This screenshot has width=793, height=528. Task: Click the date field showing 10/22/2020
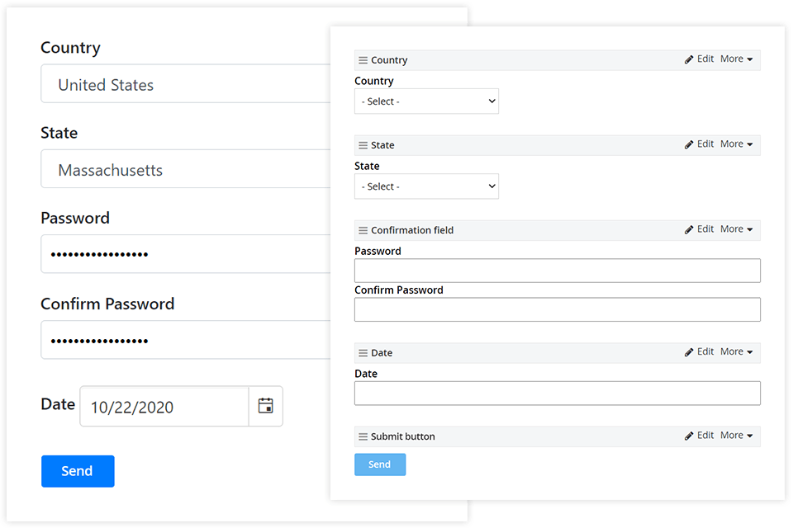tap(164, 407)
